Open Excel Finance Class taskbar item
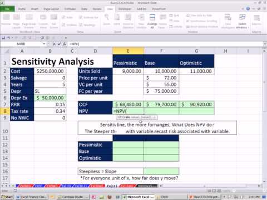Viewport: 267px width, 200px height. coord(32,197)
